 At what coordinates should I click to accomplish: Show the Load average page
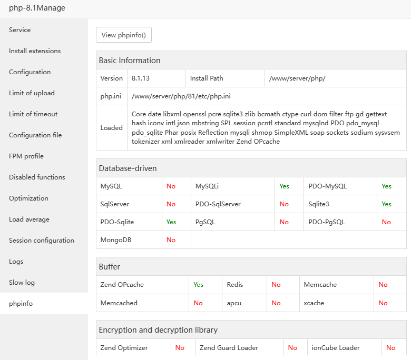29,219
